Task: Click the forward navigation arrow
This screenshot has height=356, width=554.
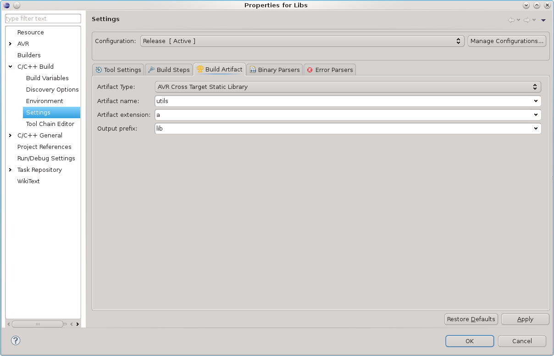Action: pos(527,20)
